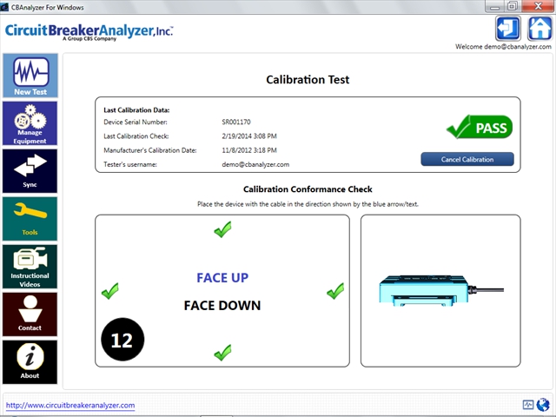This screenshot has width=556, height=417.
Task: Click the blue FACE UP text
Action: click(222, 278)
